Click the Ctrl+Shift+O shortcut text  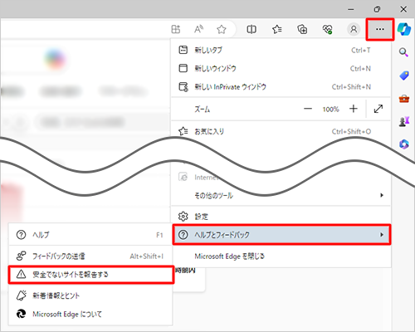[x=351, y=131]
